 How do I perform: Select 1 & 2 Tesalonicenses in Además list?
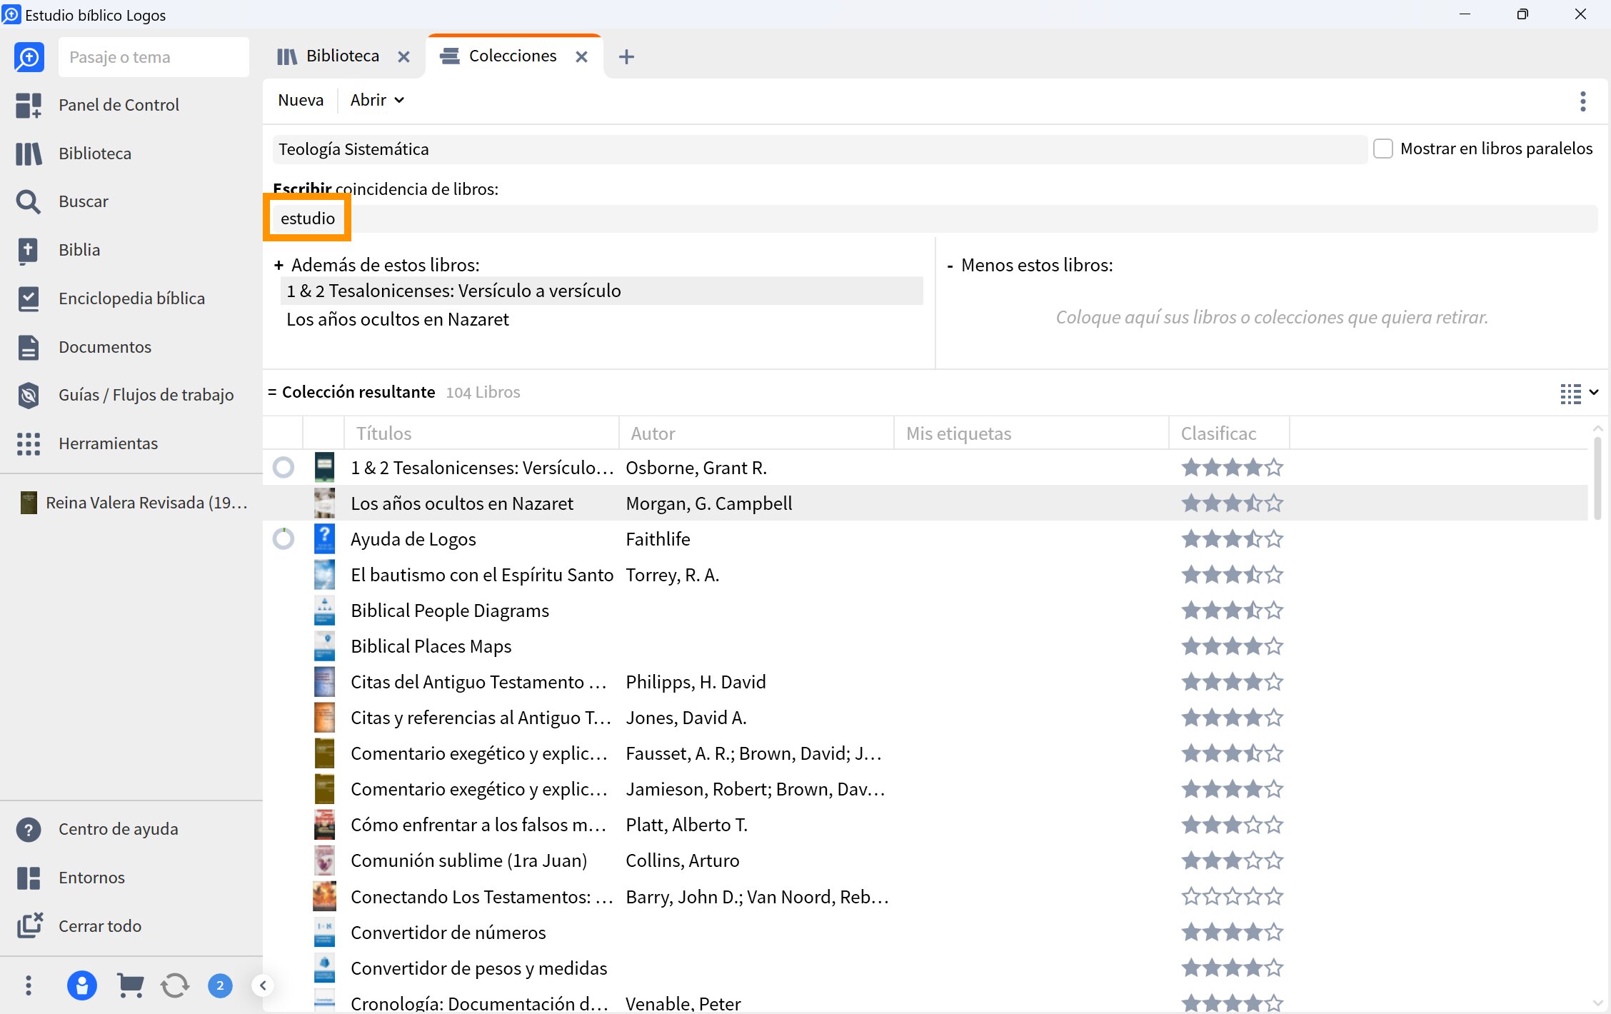601,291
